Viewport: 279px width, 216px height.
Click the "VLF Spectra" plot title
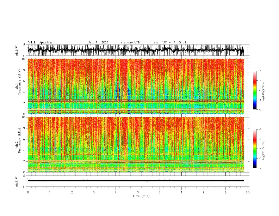(40, 42)
